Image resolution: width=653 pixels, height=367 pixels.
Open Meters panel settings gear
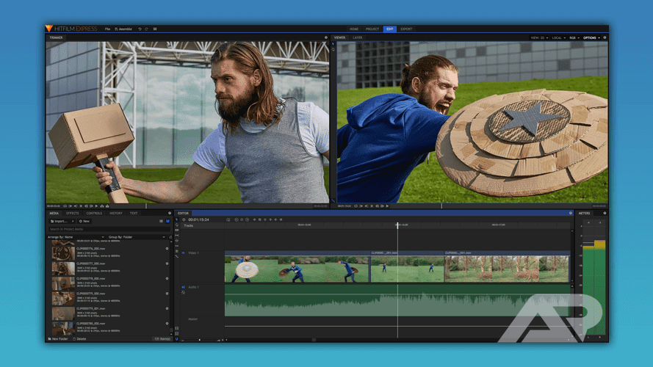coord(605,213)
